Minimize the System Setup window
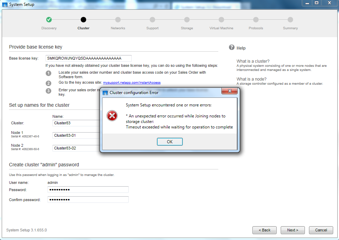This screenshot has width=339, height=240. click(307, 3)
